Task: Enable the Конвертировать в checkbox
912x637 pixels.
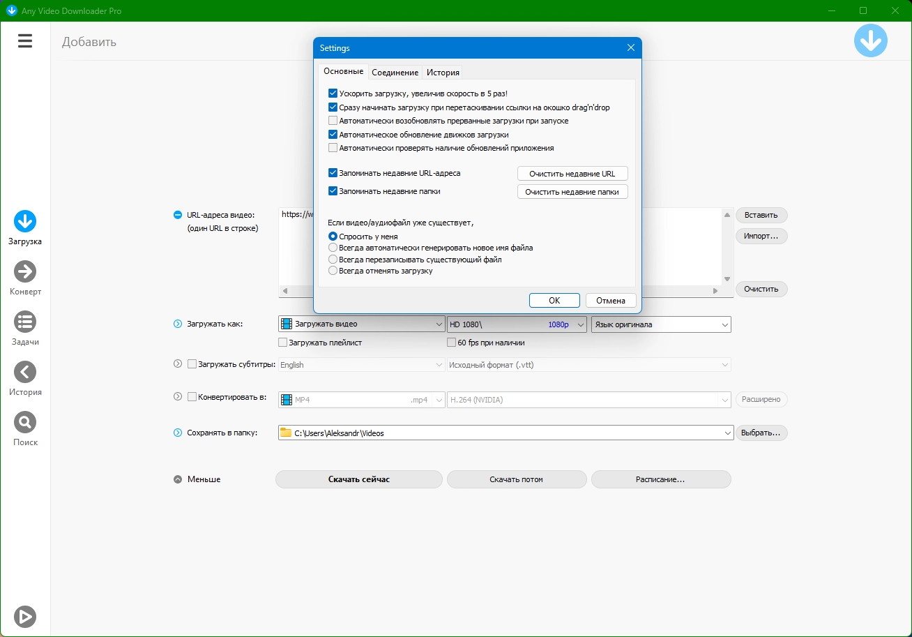Action: click(192, 397)
